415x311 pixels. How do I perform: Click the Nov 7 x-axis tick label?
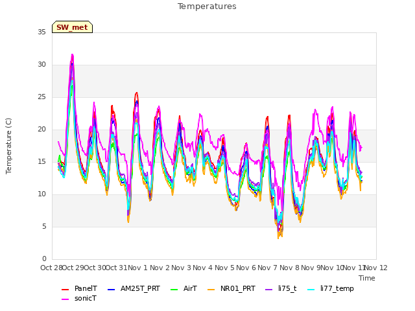(x=267, y=268)
